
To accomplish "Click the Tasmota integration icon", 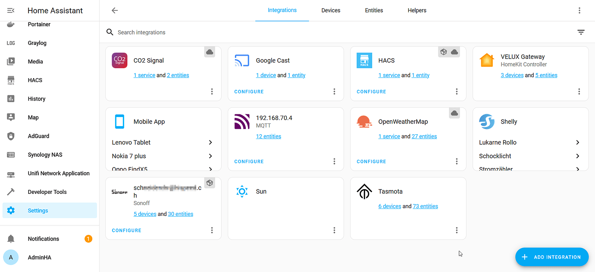I will click(x=364, y=191).
